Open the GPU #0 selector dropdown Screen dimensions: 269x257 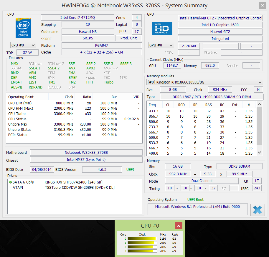click(x=161, y=45)
